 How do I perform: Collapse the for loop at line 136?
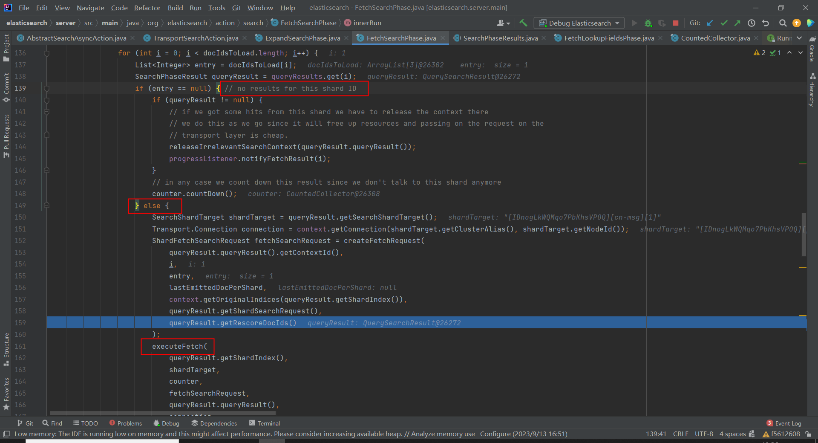tap(47, 53)
